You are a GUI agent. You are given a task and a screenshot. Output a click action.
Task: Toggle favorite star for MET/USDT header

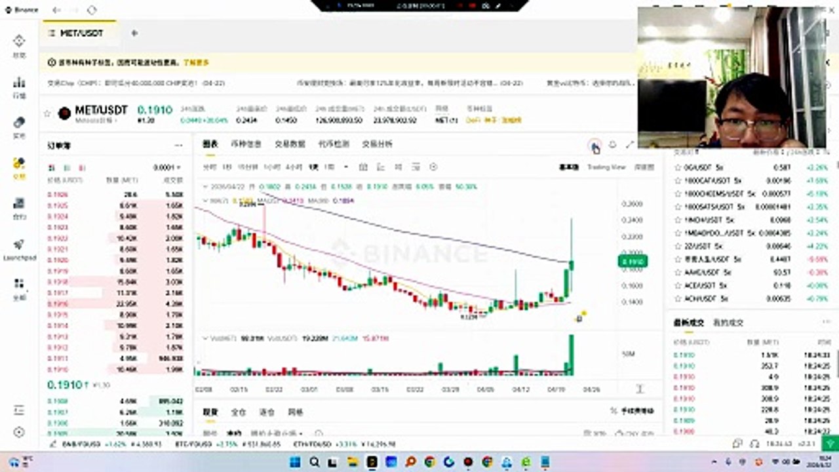coord(47,113)
